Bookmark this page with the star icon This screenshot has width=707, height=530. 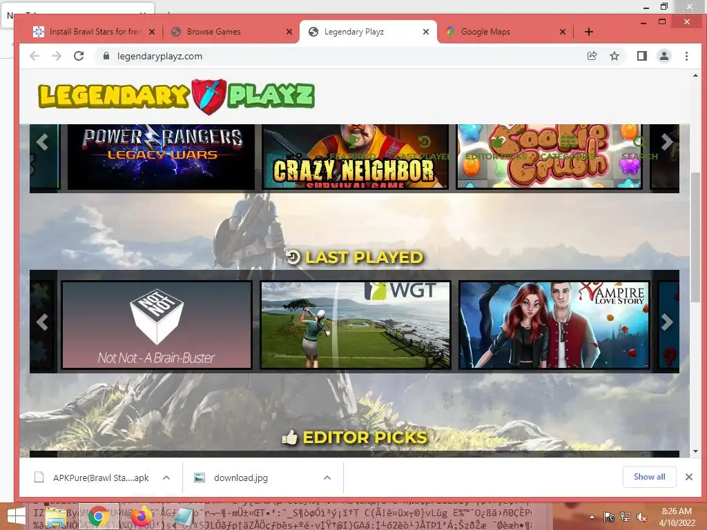tap(614, 56)
